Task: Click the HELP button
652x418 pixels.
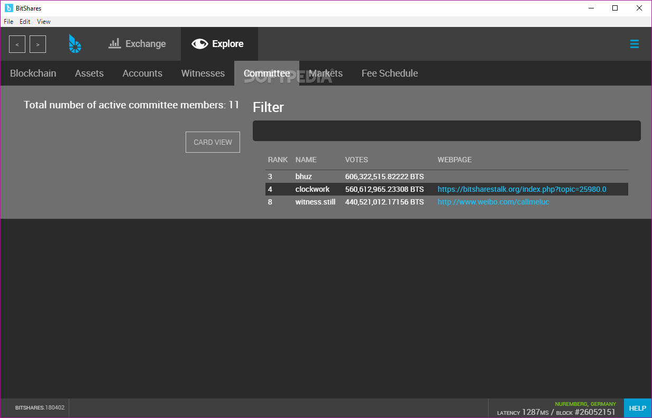Action: pos(637,408)
